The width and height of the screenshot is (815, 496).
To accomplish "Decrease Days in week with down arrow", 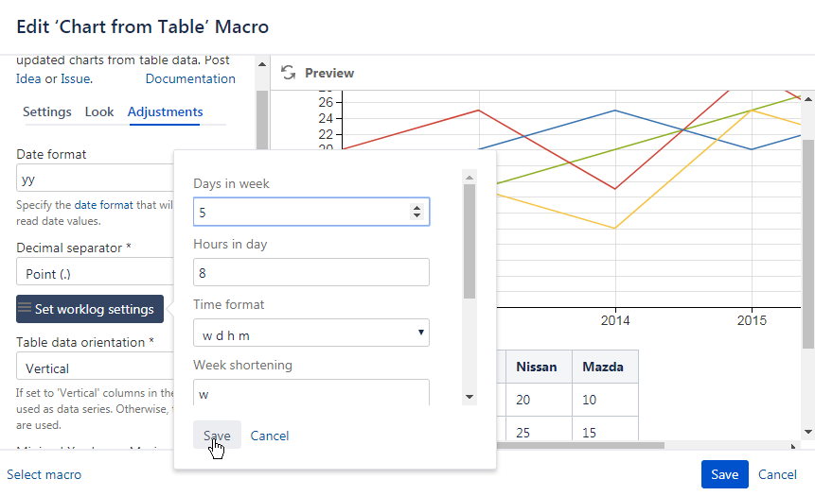I will coord(416,216).
